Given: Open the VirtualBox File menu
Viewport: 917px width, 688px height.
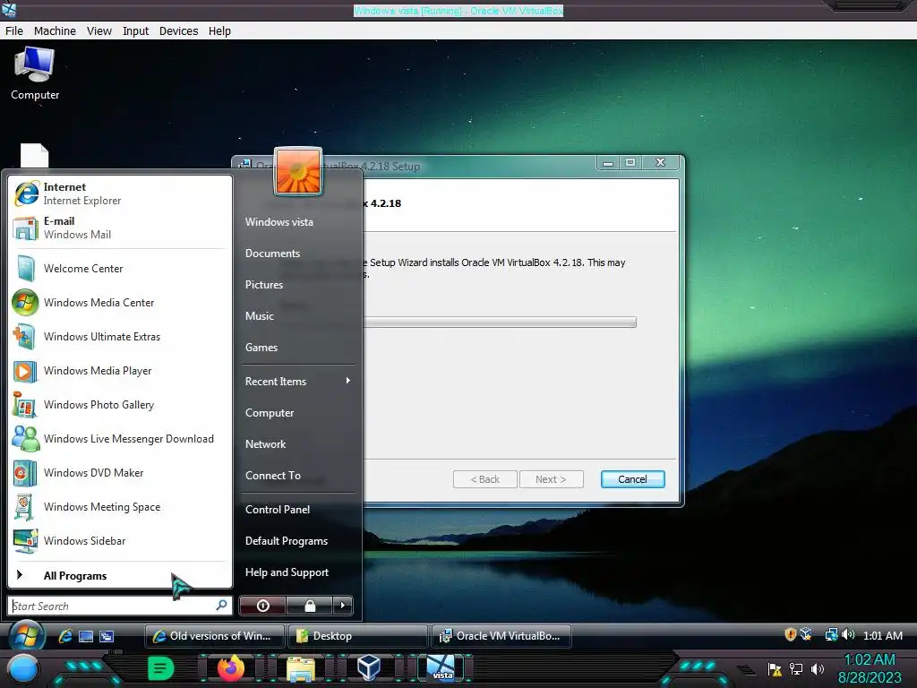Looking at the screenshot, I should [x=14, y=31].
